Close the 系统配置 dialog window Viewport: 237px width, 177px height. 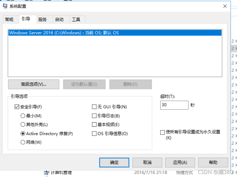click(x=225, y=6)
